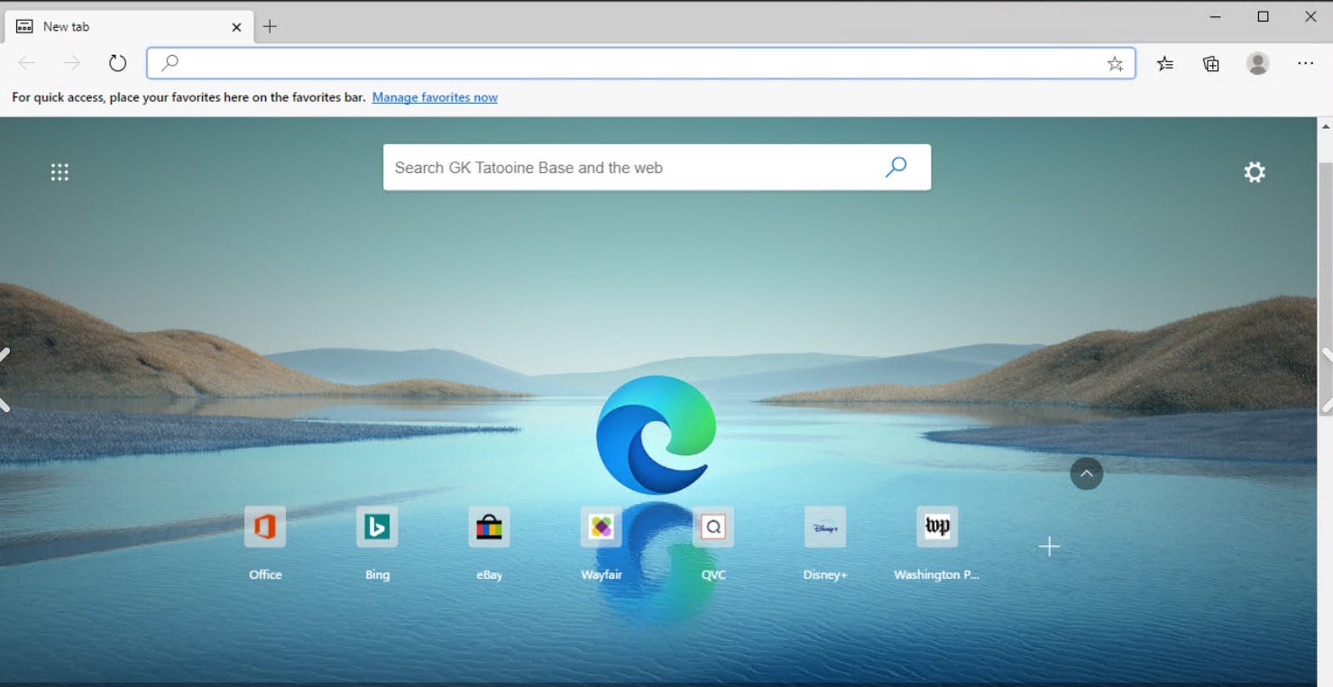Open the user profile avatar
This screenshot has width=1333, height=687.
pos(1257,63)
